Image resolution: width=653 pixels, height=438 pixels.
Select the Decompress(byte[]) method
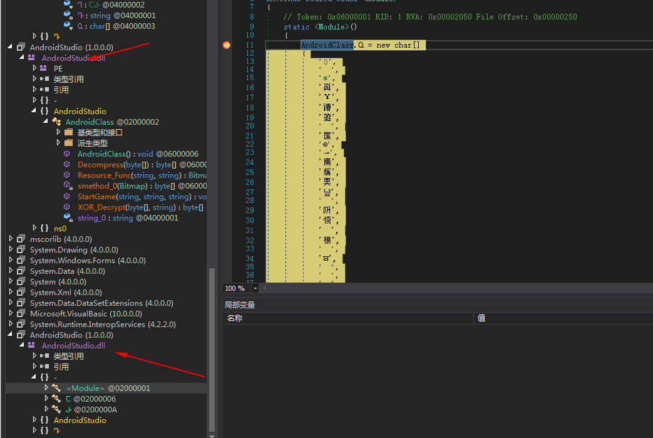click(142, 165)
